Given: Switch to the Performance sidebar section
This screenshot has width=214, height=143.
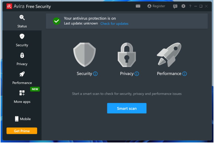Looking at the screenshot, I should coord(22,78).
